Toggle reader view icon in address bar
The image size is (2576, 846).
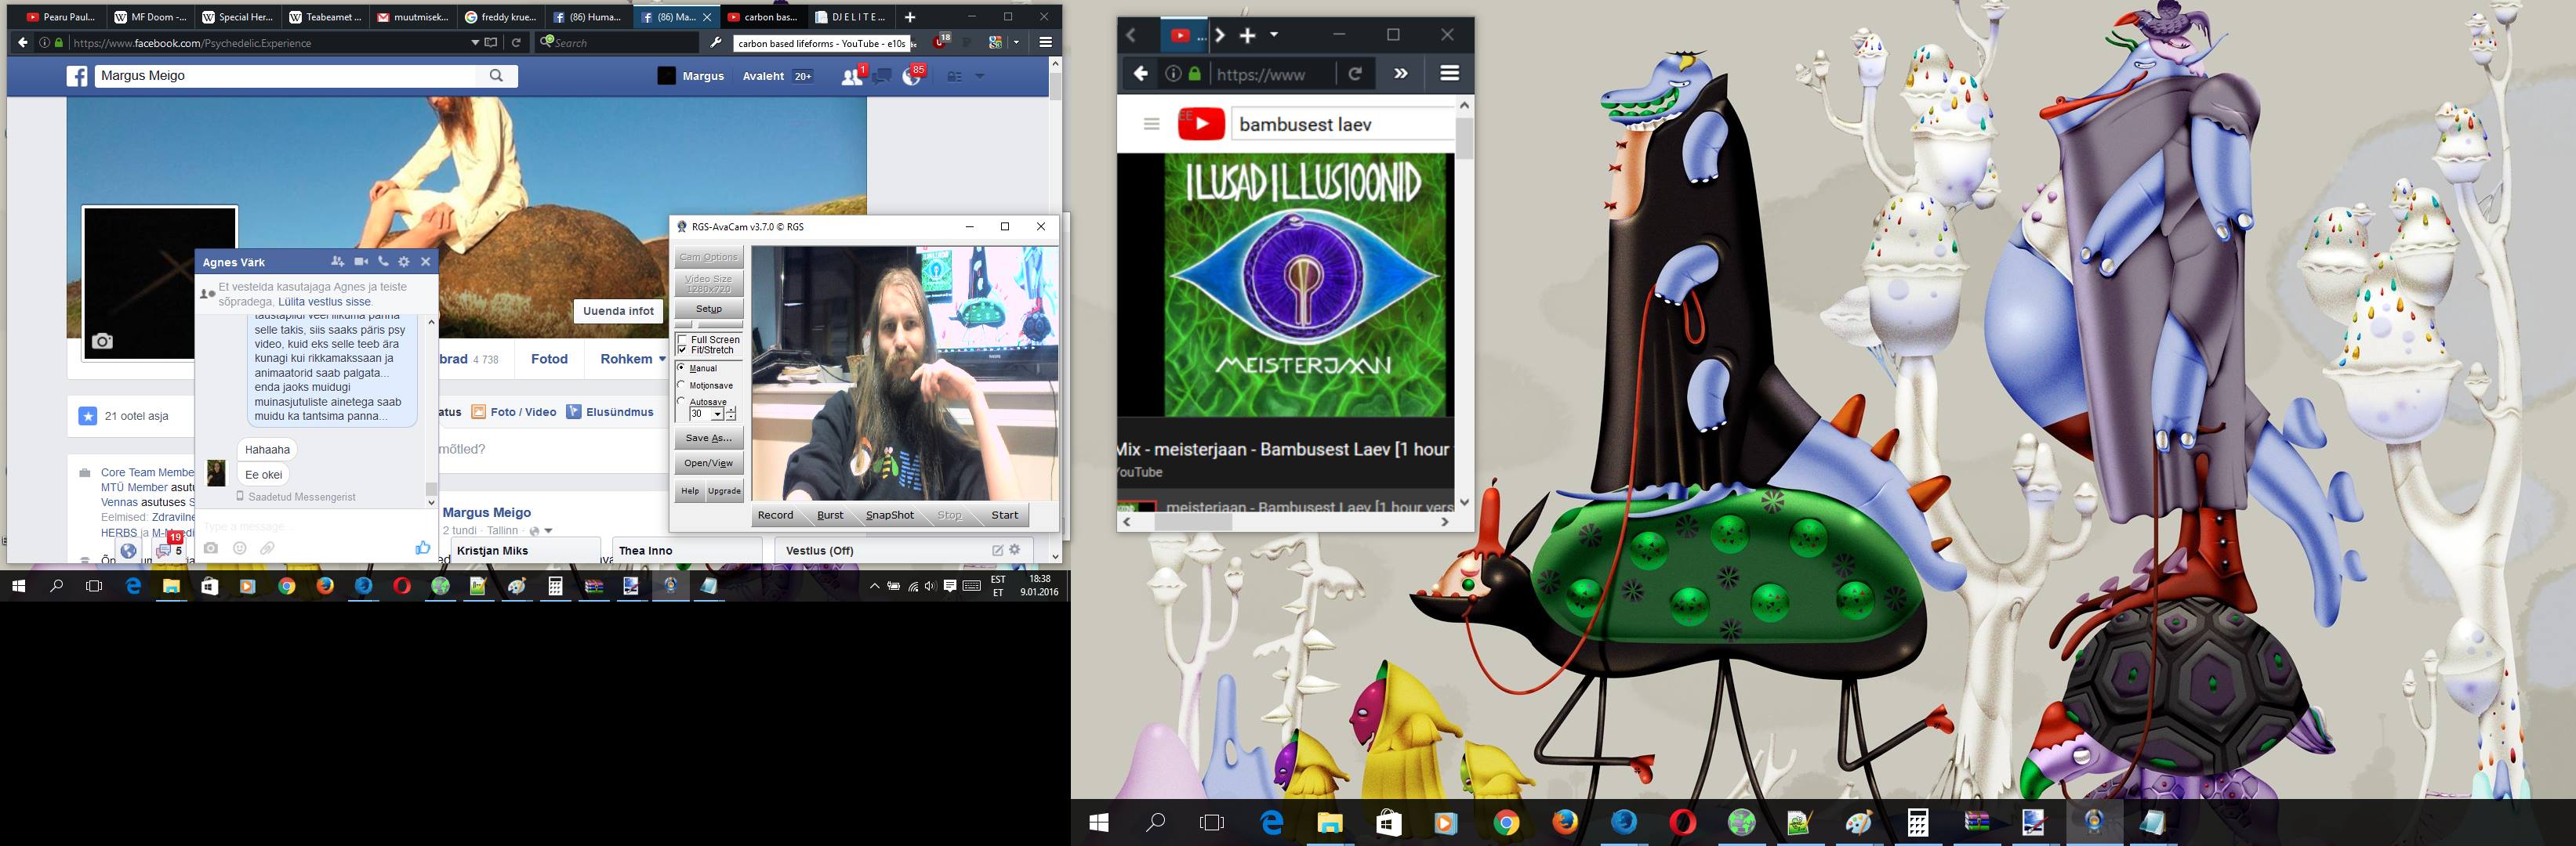[491, 43]
